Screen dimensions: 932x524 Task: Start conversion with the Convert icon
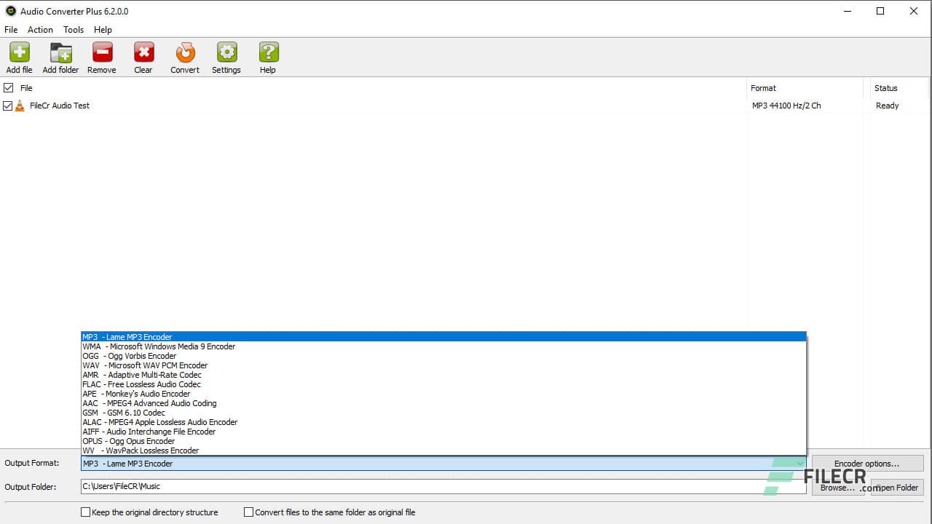[x=184, y=51]
